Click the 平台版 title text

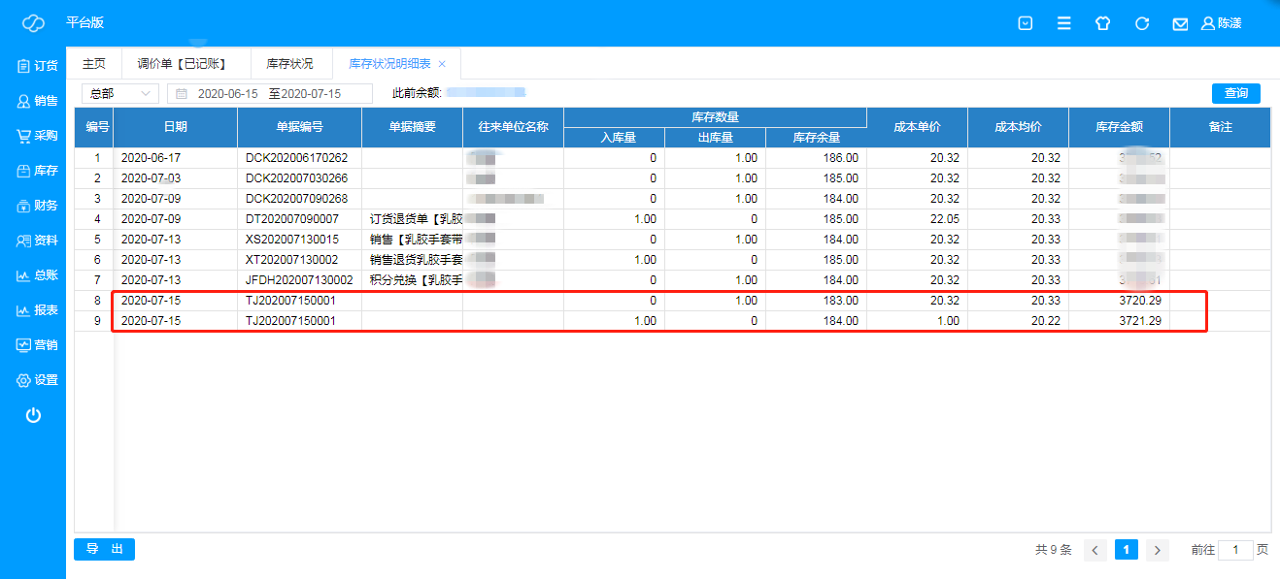tap(85, 22)
